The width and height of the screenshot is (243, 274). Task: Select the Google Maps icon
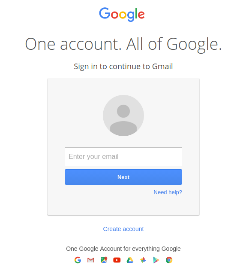(104, 260)
